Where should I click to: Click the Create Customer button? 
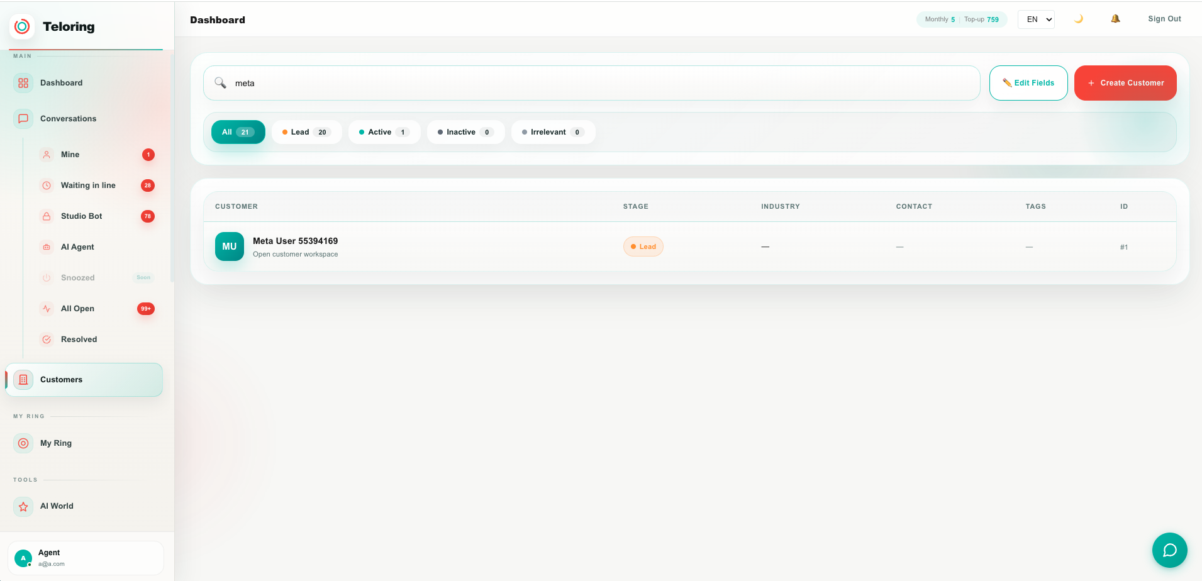[x=1125, y=83]
